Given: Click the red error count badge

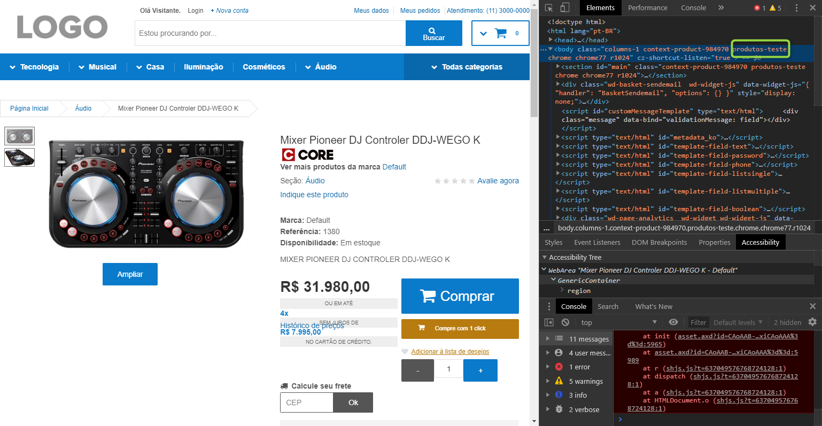Looking at the screenshot, I should click(760, 8).
